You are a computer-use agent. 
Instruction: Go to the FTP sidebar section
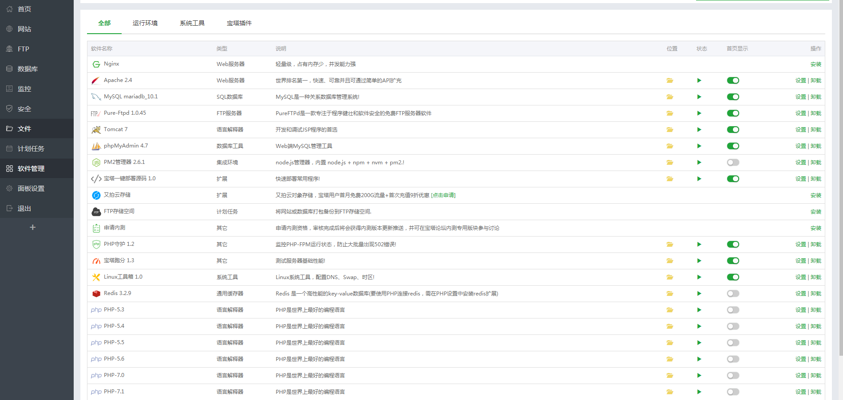pos(37,49)
